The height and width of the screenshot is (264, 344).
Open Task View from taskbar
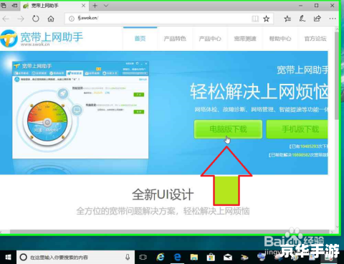click(143, 258)
